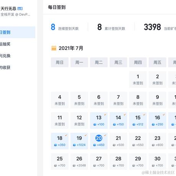Image resolution: width=176 pixels, height=176 pixels.
Task: Click the check mark on day 19
Action: [86, 135]
